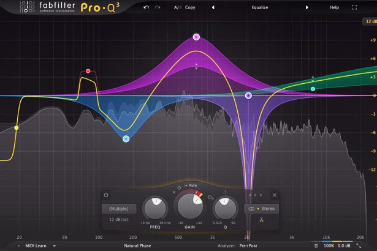Click the Copy button

tap(190, 8)
